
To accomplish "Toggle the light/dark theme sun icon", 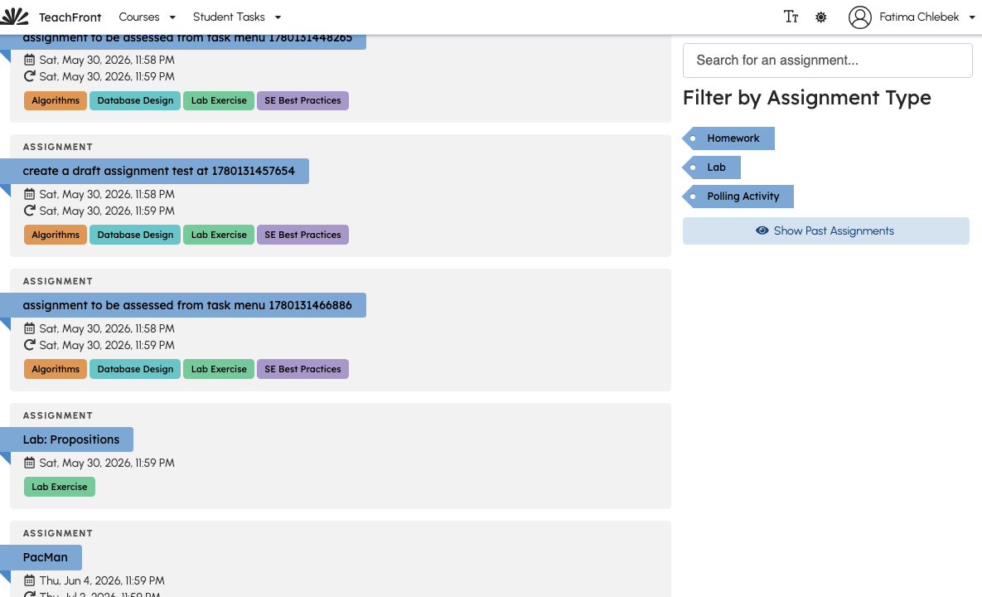I will pos(820,17).
